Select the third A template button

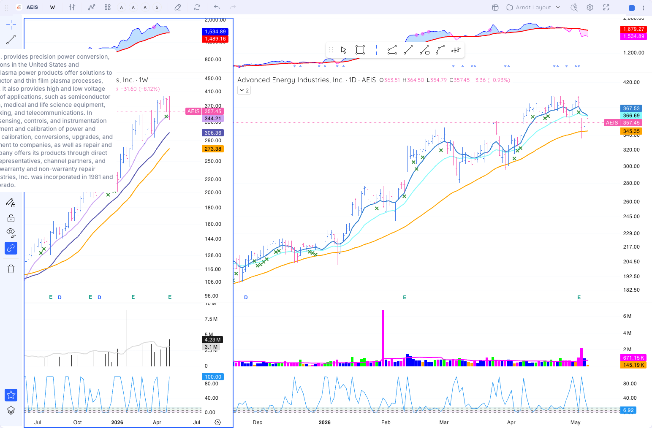(145, 7)
